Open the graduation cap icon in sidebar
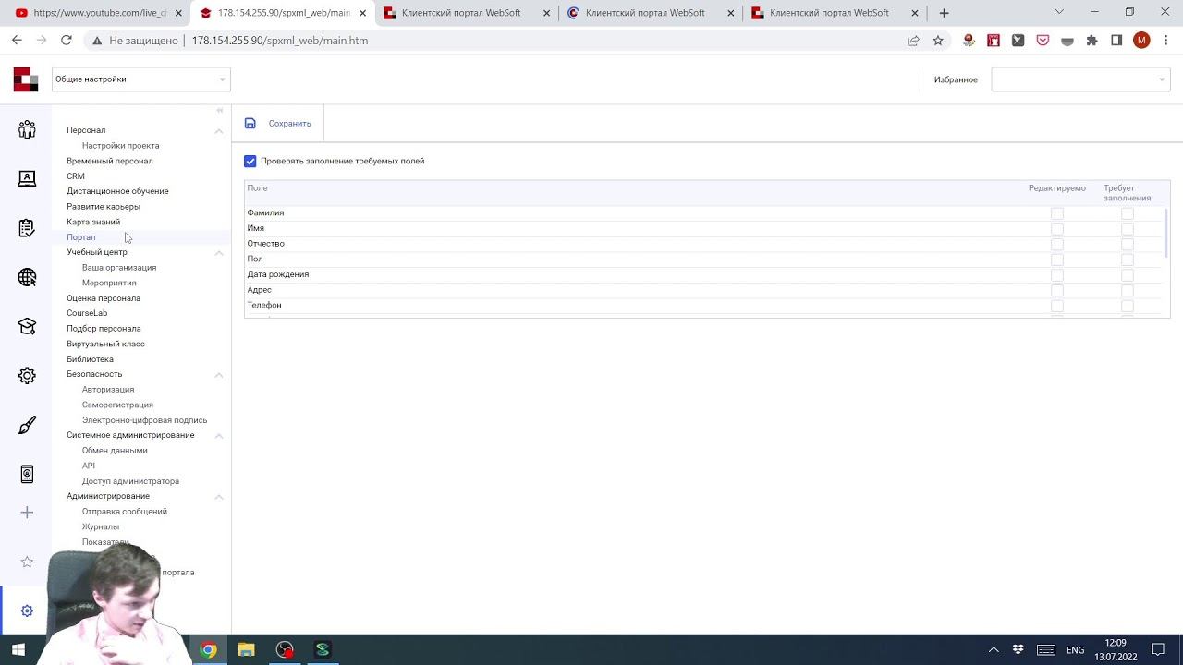 coord(27,326)
